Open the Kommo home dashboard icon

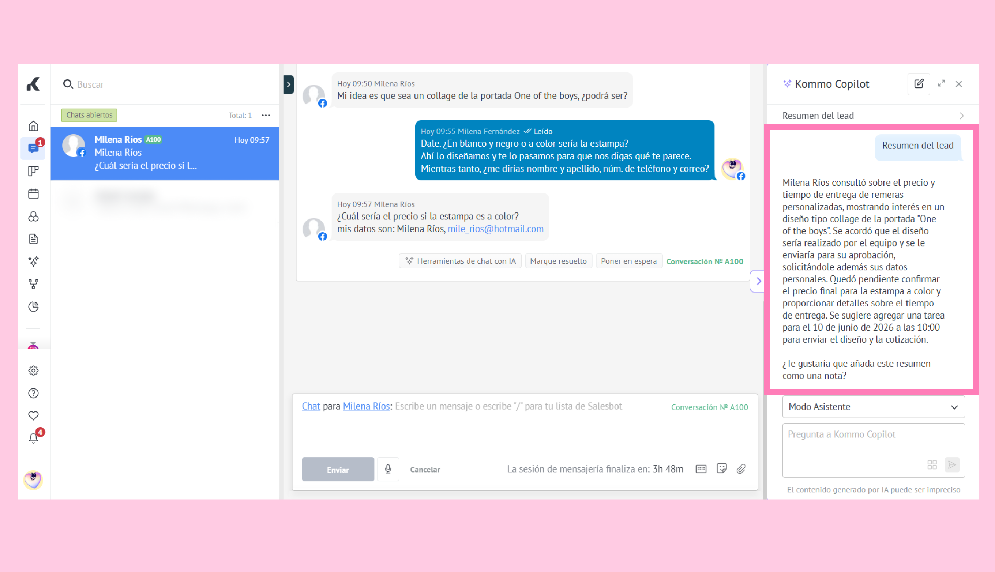point(33,126)
